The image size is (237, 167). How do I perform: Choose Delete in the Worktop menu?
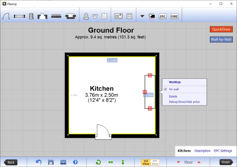173,96
